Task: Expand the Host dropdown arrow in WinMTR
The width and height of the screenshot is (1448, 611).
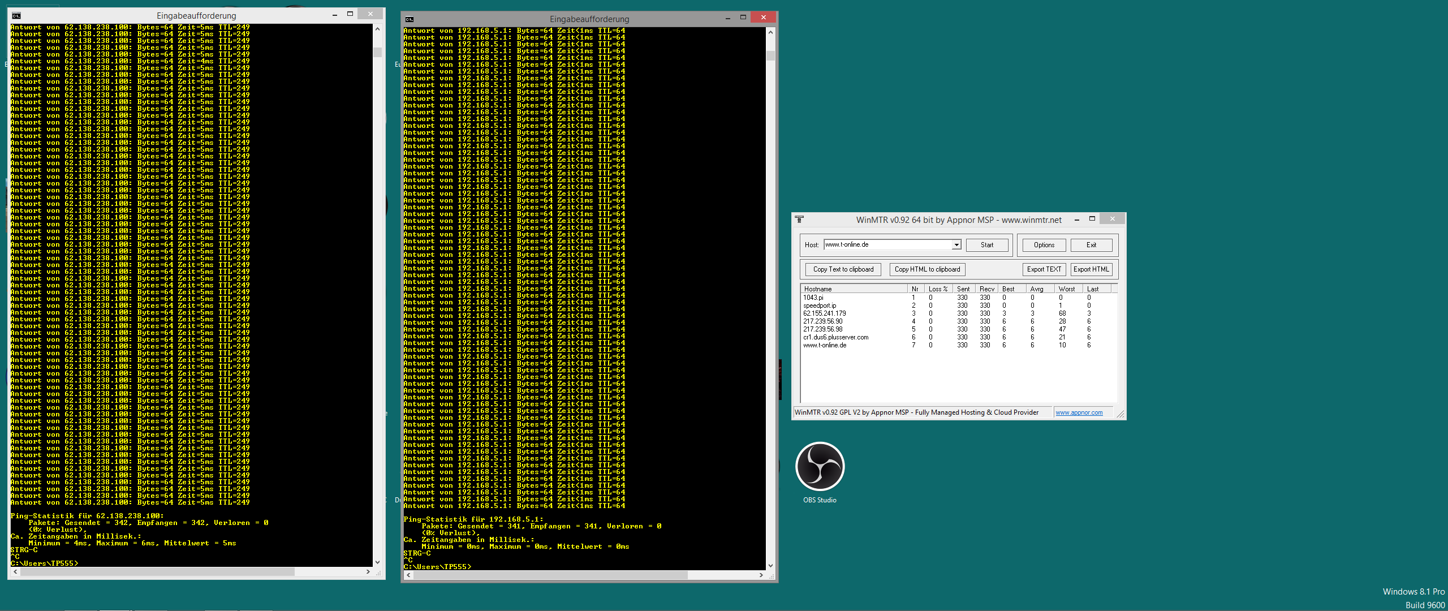Action: [x=956, y=245]
